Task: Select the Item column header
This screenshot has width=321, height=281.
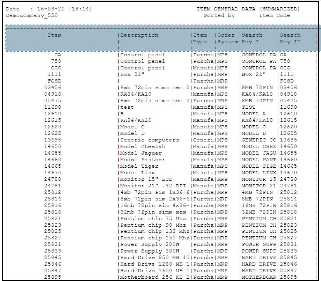Action: [55, 35]
